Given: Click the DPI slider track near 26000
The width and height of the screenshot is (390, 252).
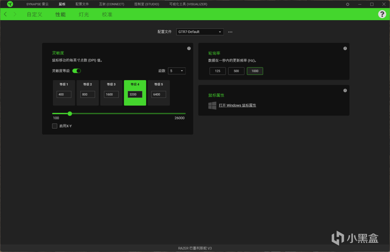Looking at the screenshot, I should pos(183,114).
